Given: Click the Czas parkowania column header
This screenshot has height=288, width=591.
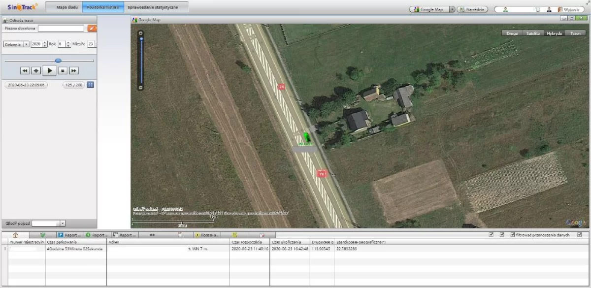Looking at the screenshot, I should (76, 242).
